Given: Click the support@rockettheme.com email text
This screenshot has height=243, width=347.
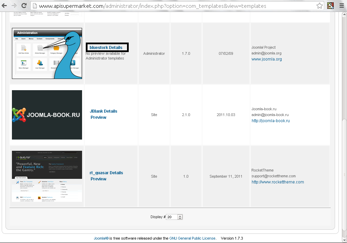Looking at the screenshot, I should pyautogui.click(x=273, y=176).
